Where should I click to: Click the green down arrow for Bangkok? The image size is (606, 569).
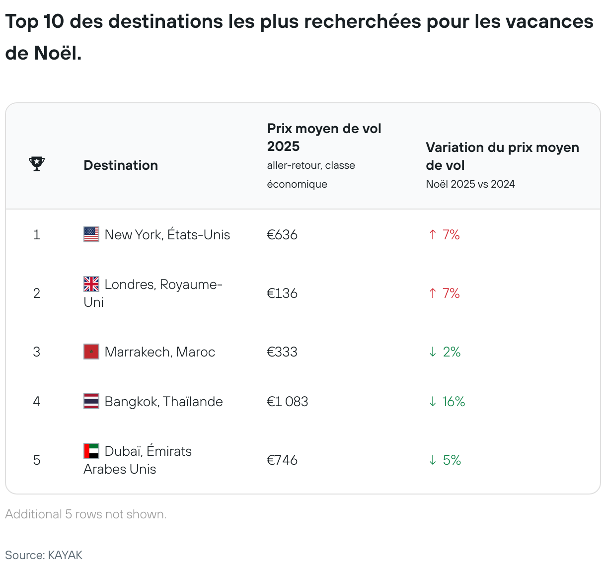pos(433,401)
